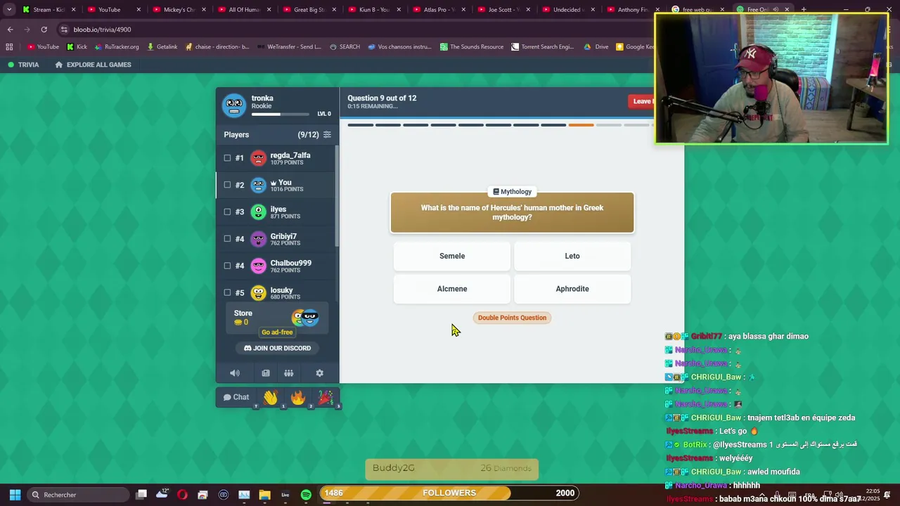Check the box for regda_7alfa
Image resolution: width=900 pixels, height=506 pixels.
coord(227,158)
